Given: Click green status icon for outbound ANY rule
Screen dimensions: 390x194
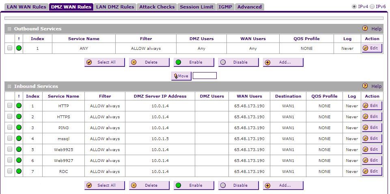Looking at the screenshot, I should tap(19, 48).
